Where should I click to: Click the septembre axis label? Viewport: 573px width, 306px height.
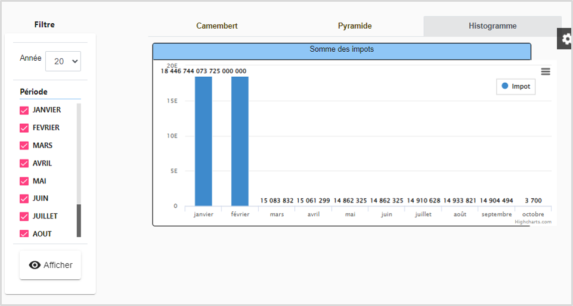496,214
